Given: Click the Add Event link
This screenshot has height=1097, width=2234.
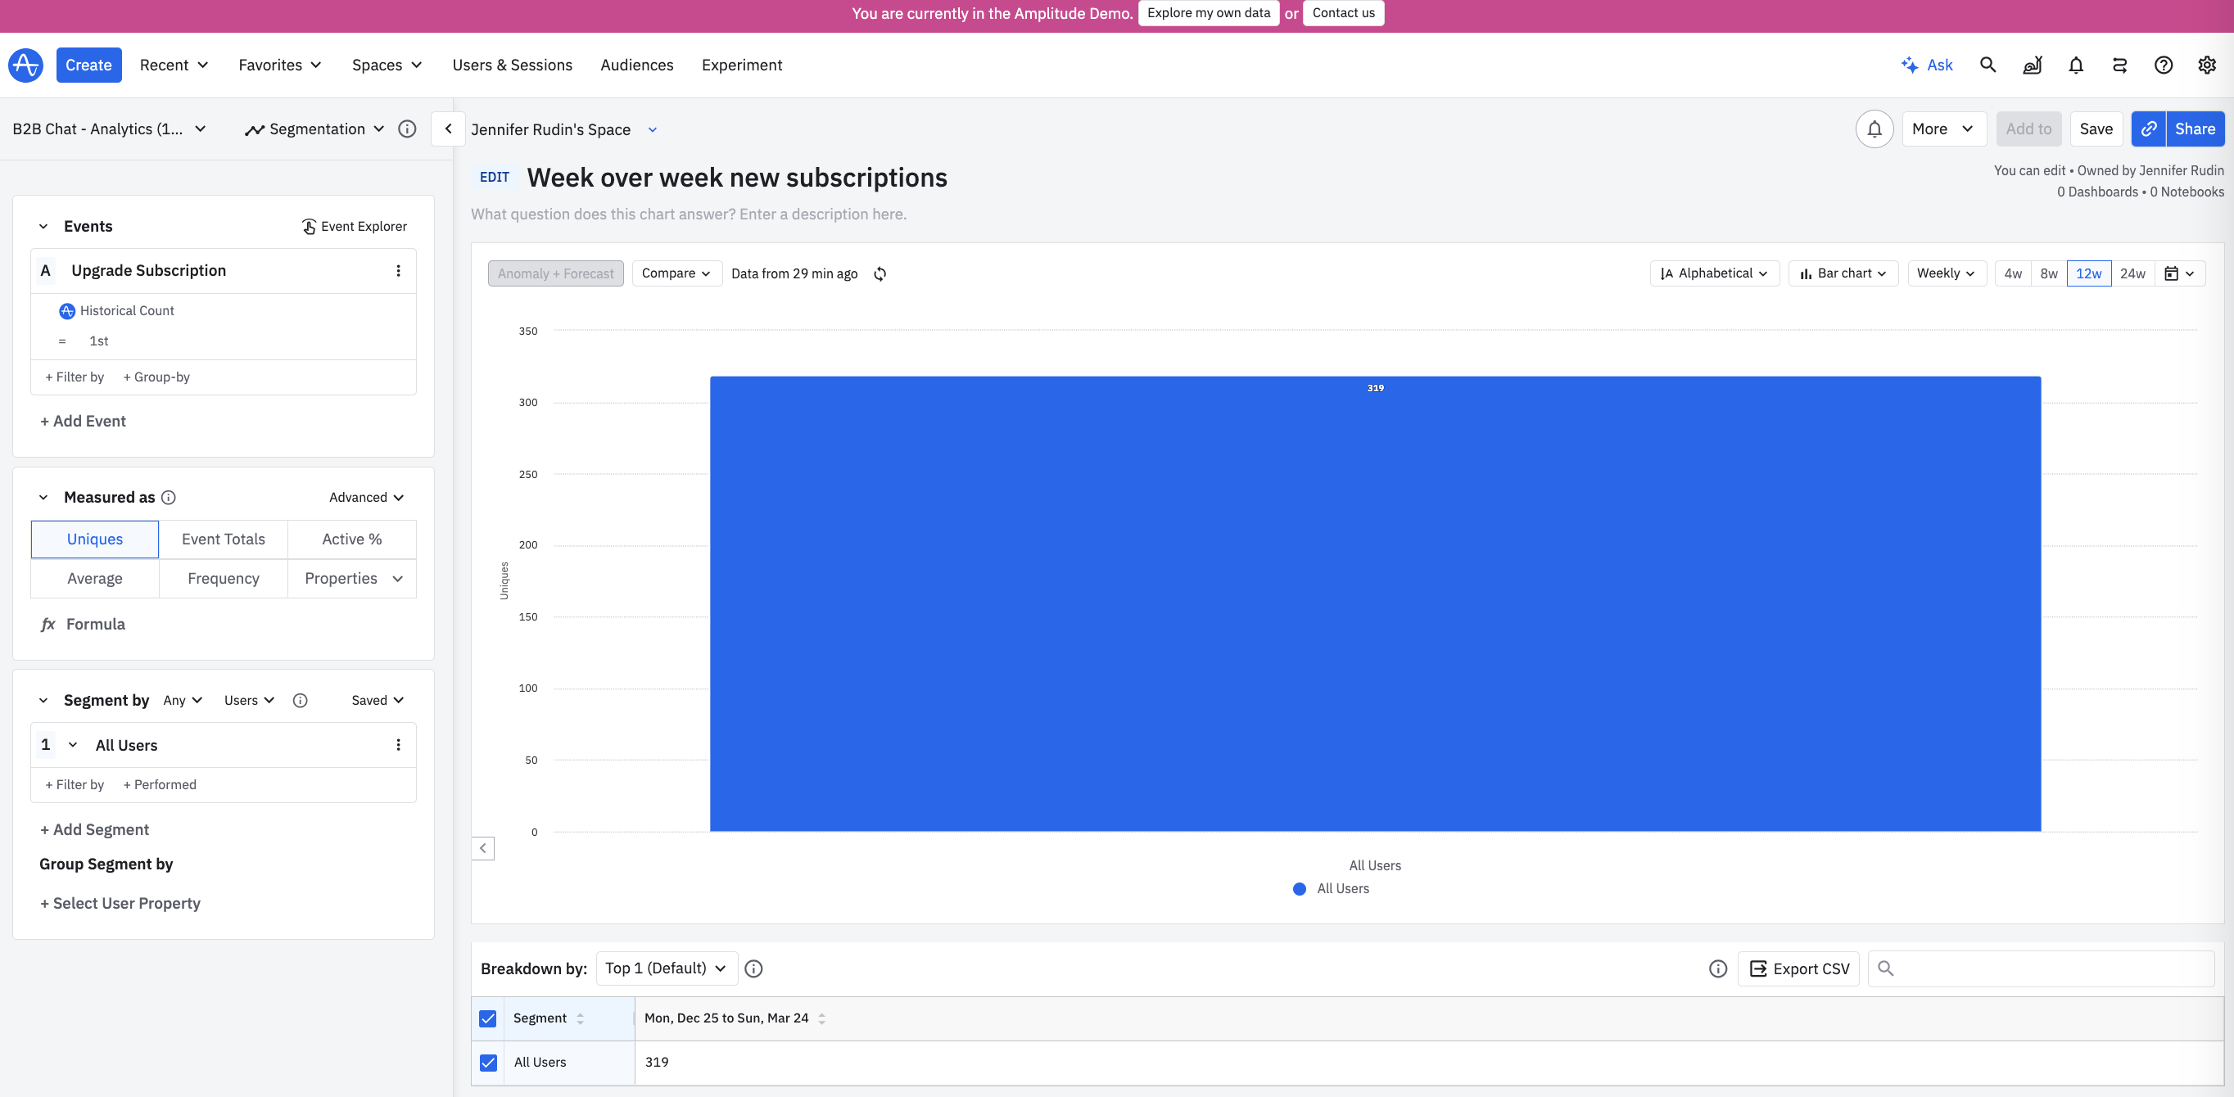Looking at the screenshot, I should point(84,422).
